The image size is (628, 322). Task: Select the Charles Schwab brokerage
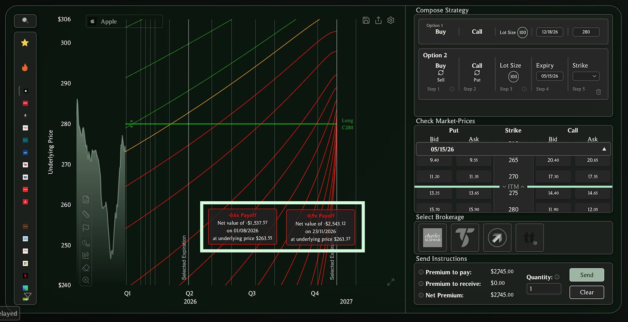(x=432, y=238)
